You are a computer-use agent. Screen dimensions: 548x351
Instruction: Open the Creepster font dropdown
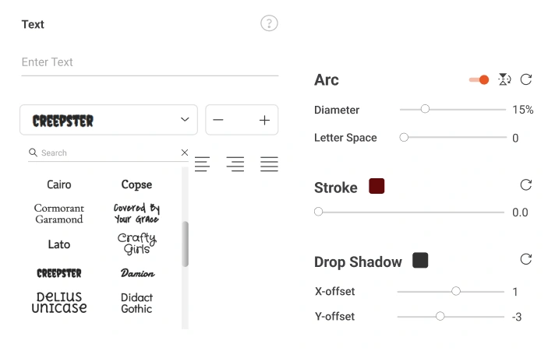click(108, 120)
